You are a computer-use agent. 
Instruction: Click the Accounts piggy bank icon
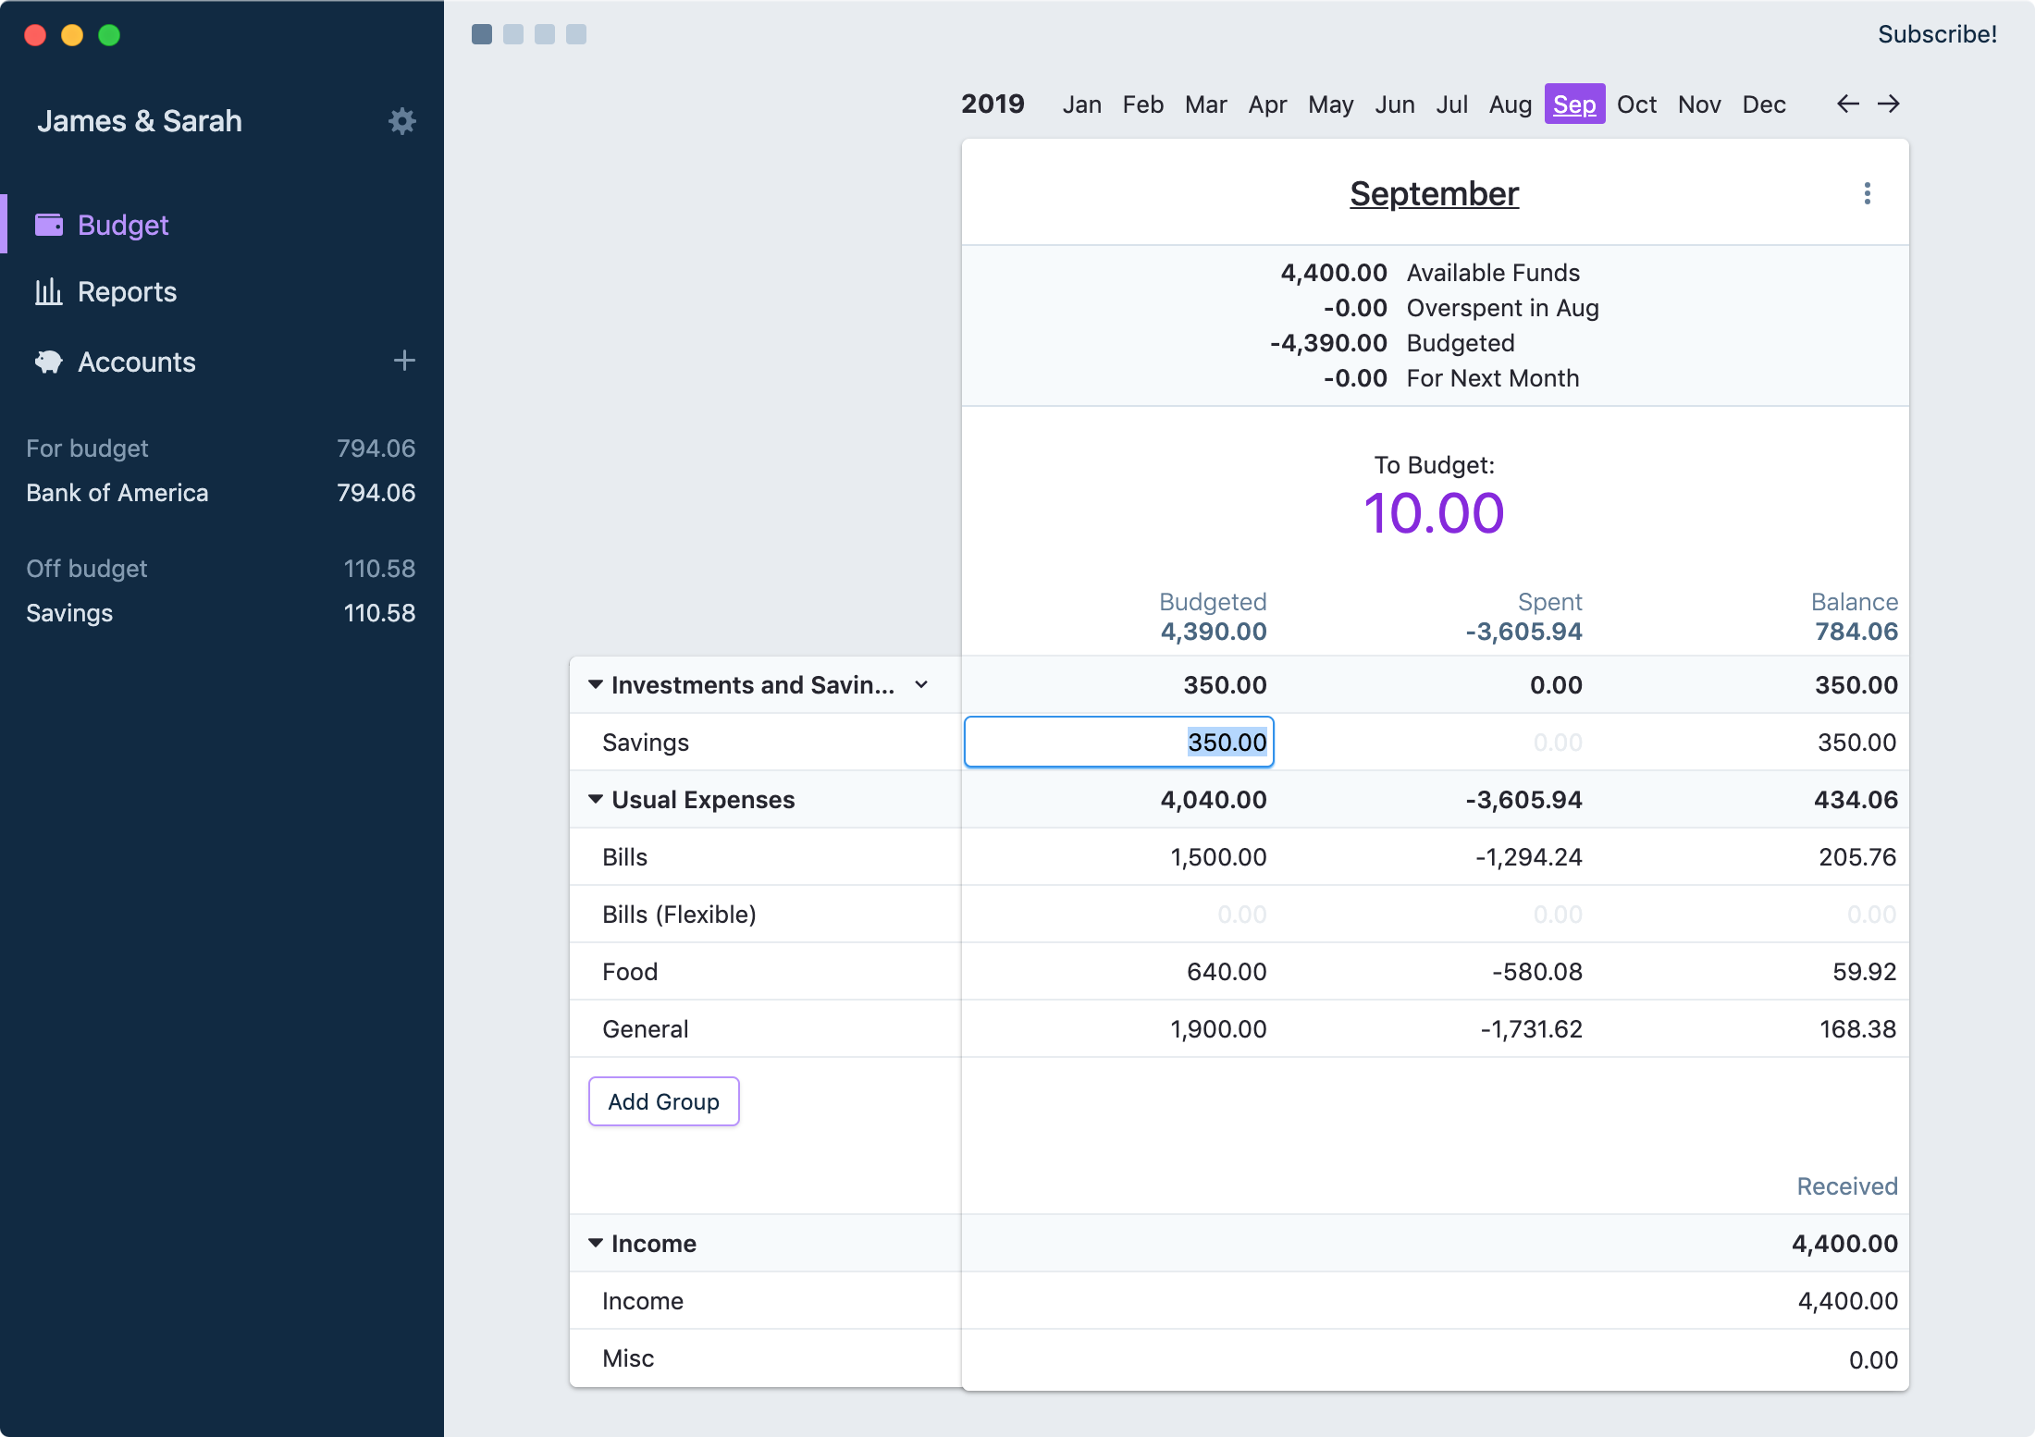point(49,362)
